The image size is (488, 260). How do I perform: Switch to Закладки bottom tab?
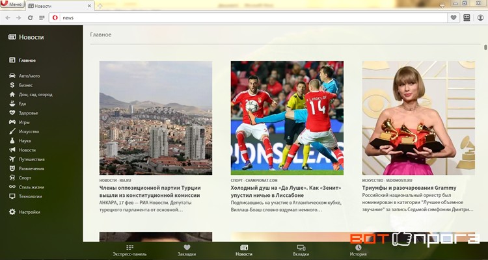(x=187, y=251)
